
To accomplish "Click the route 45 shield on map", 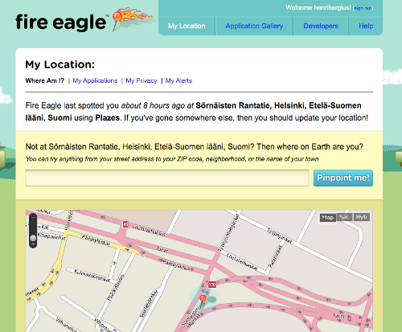I will 125,224.
